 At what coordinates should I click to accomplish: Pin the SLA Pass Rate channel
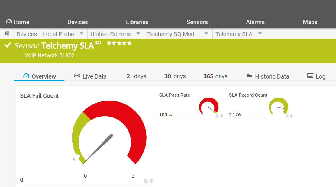point(221,116)
